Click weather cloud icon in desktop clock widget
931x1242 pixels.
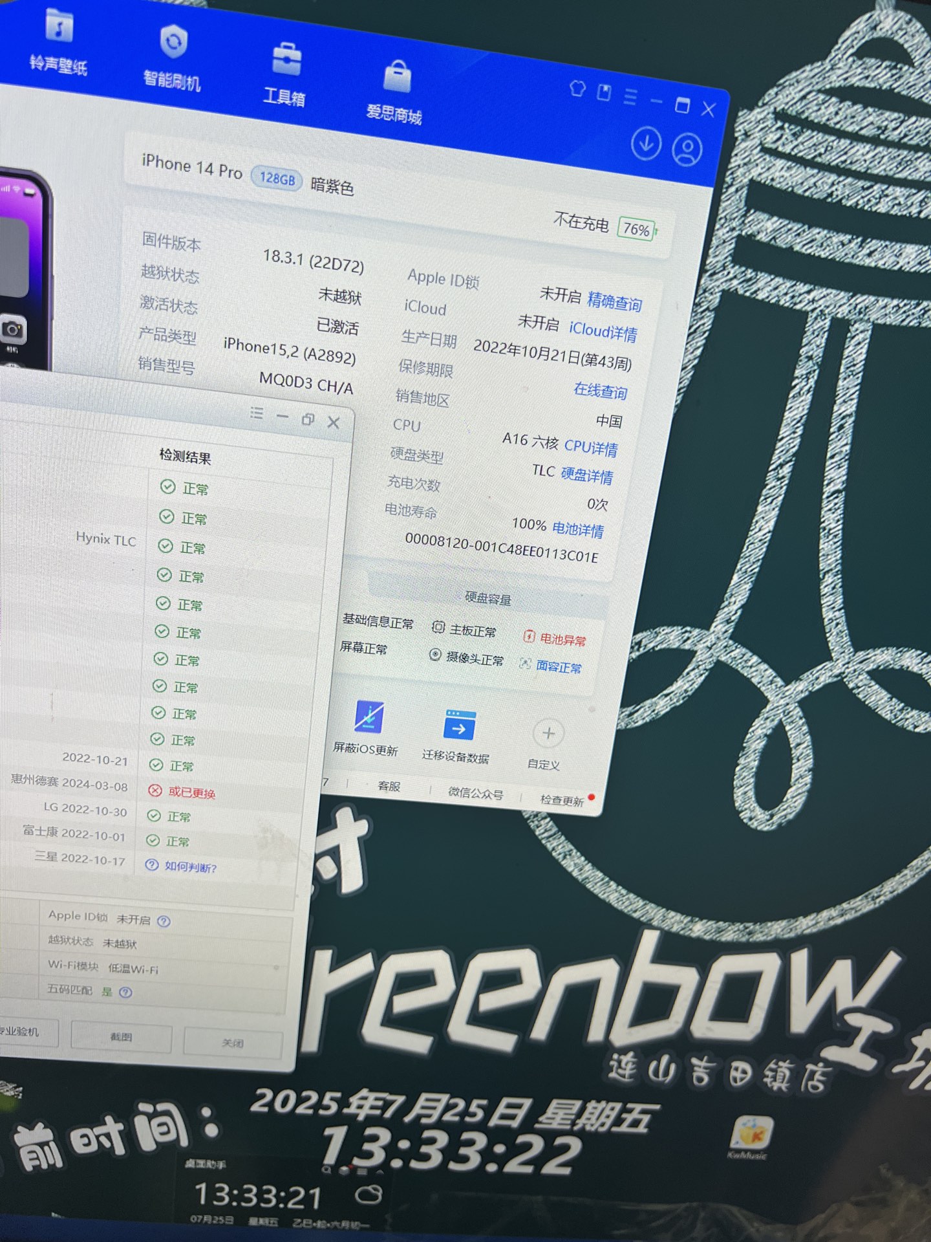click(x=368, y=1194)
